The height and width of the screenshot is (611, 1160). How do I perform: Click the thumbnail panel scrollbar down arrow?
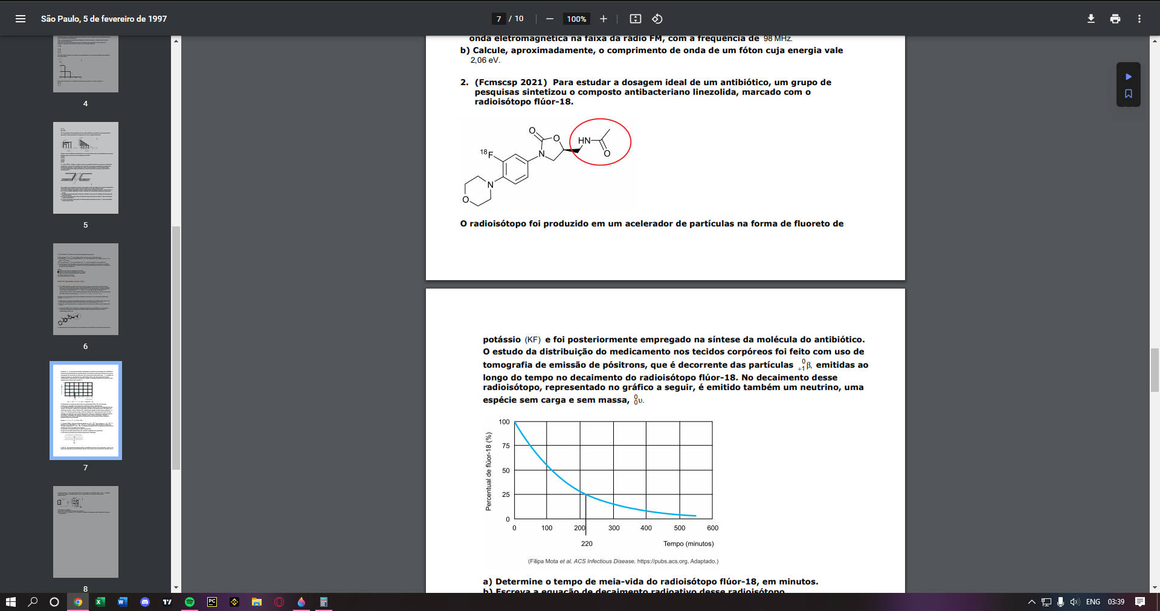pyautogui.click(x=176, y=587)
